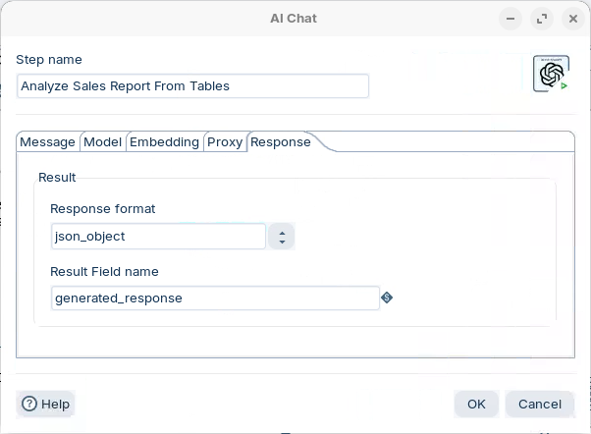
Task: Focus the Step name text field
Action: (x=192, y=86)
